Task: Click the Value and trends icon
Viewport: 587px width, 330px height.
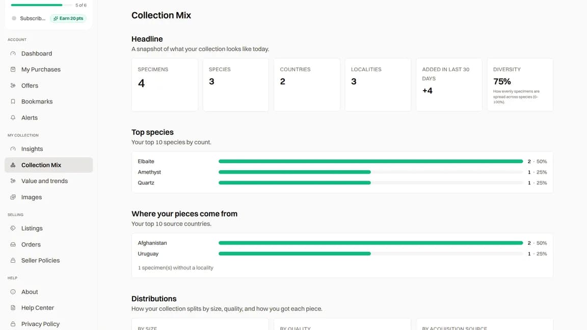Action: [13, 181]
